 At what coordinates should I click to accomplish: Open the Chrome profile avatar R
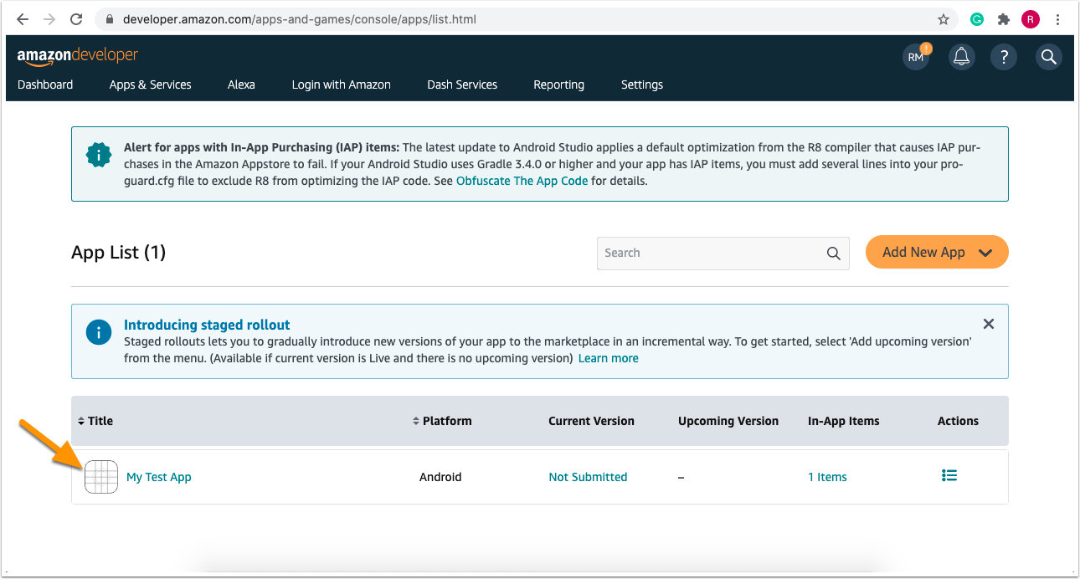pyautogui.click(x=1031, y=18)
